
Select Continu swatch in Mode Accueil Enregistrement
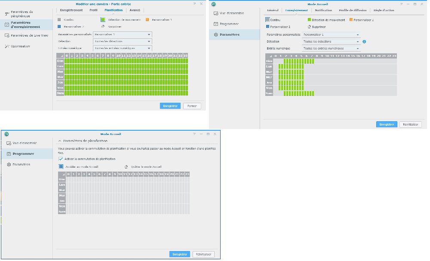[x=267, y=20]
